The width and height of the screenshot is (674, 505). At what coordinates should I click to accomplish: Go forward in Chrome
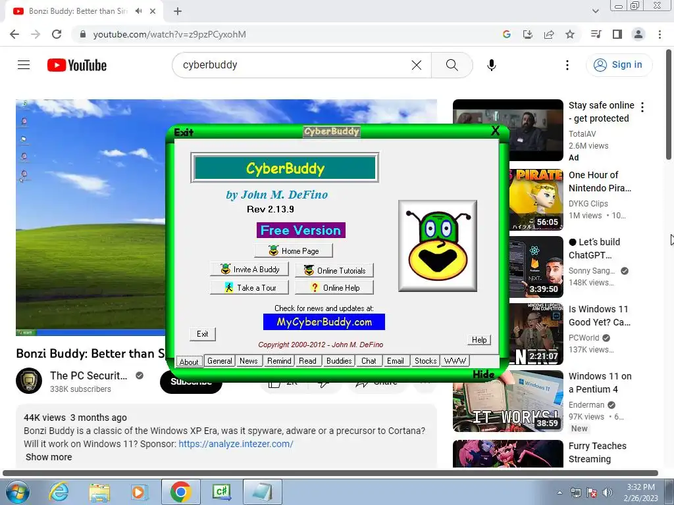coord(36,34)
